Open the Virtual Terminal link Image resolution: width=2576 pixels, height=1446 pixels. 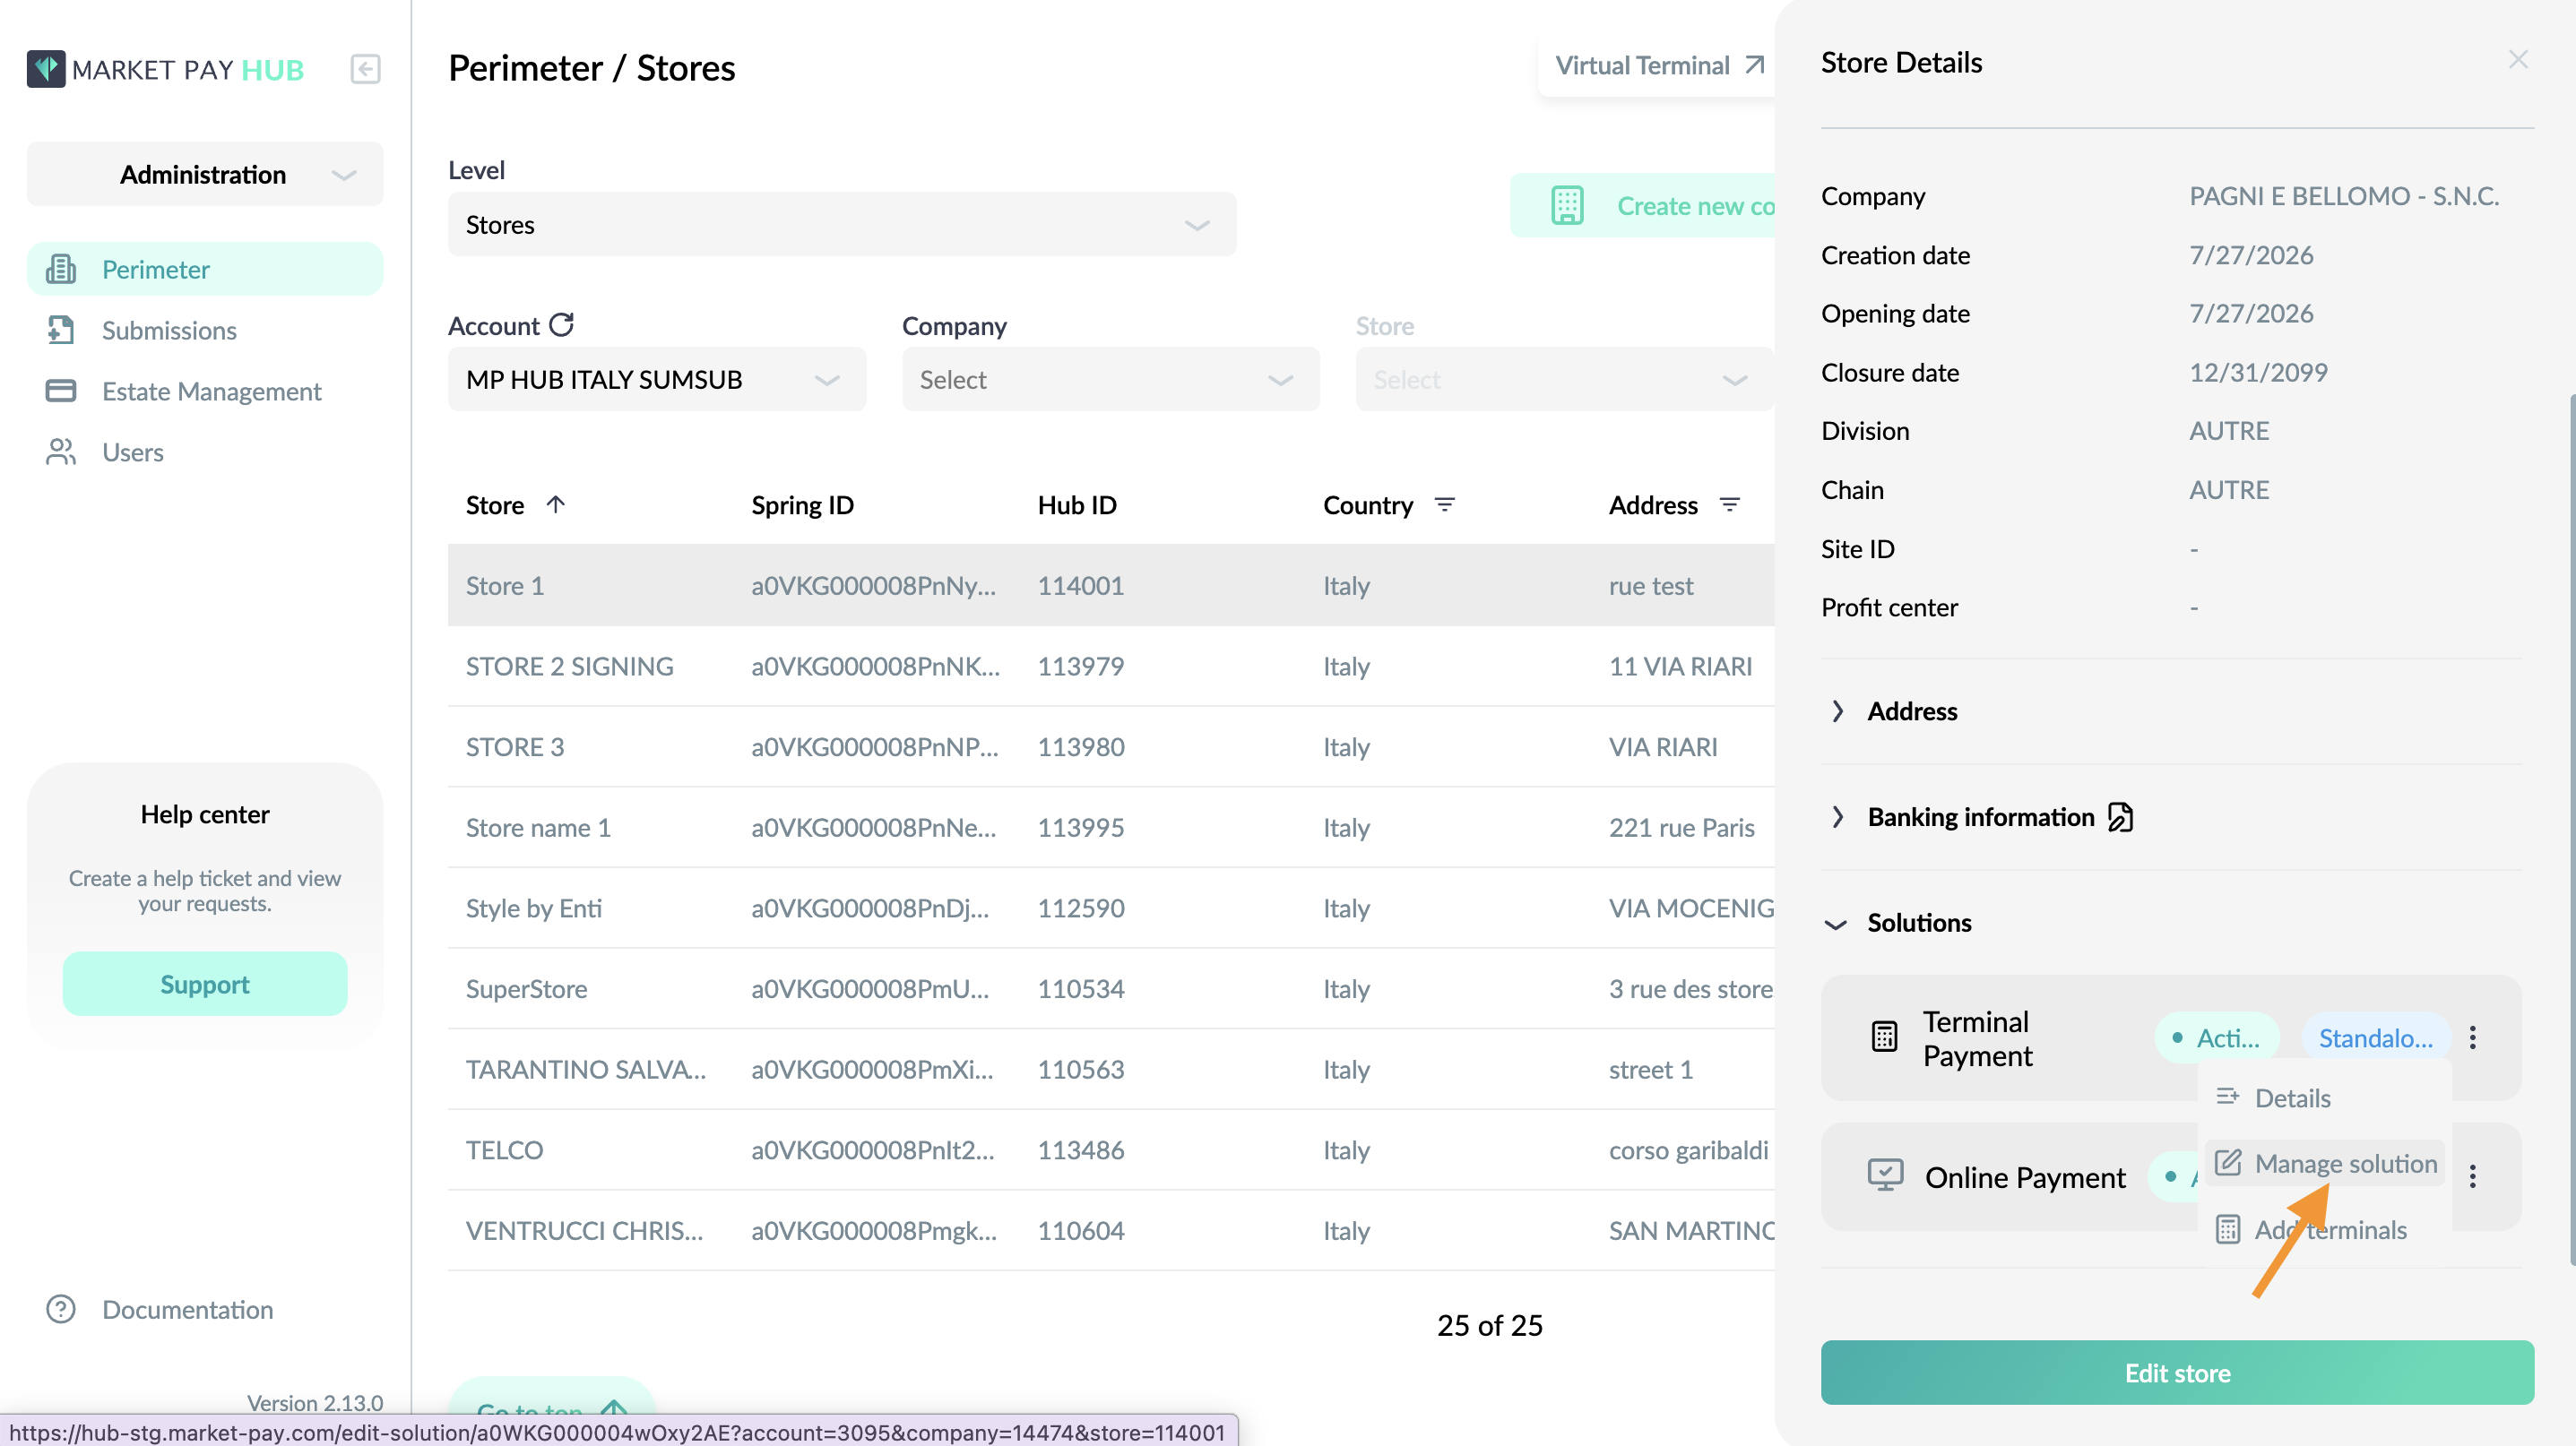pos(1658,65)
